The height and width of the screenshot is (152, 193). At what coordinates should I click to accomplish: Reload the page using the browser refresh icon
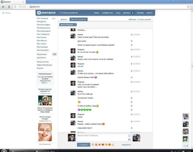pyautogui.click(x=15, y=7)
